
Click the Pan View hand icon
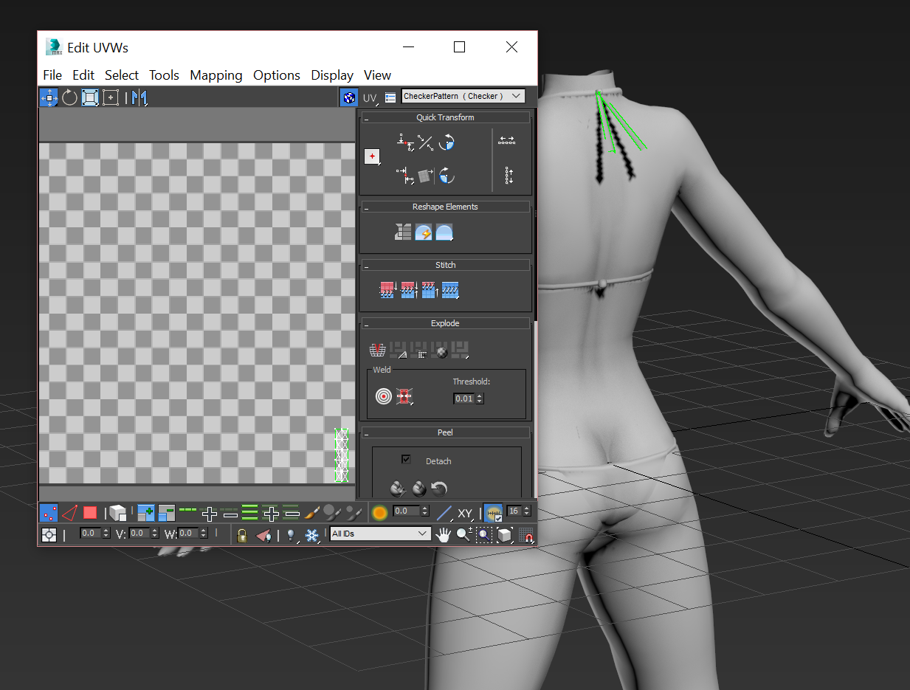click(x=443, y=535)
